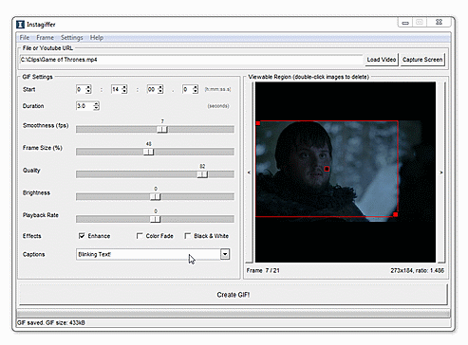The width and height of the screenshot is (468, 345).
Task: Click the Quality slider handle
Action: 202,174
